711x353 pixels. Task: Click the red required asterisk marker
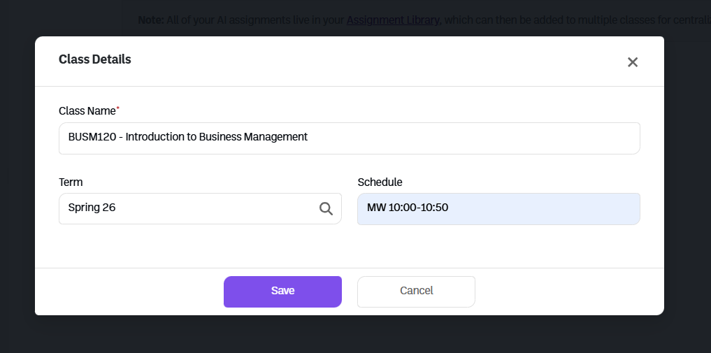117,108
